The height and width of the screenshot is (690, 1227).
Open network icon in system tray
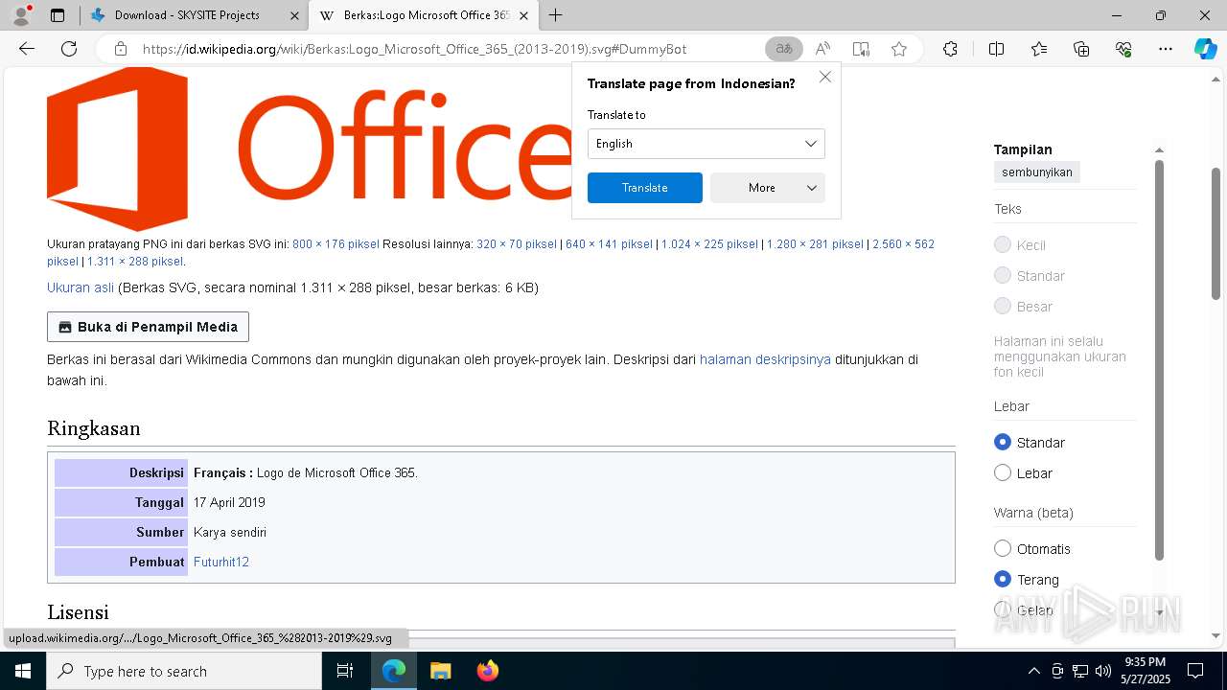1080,671
